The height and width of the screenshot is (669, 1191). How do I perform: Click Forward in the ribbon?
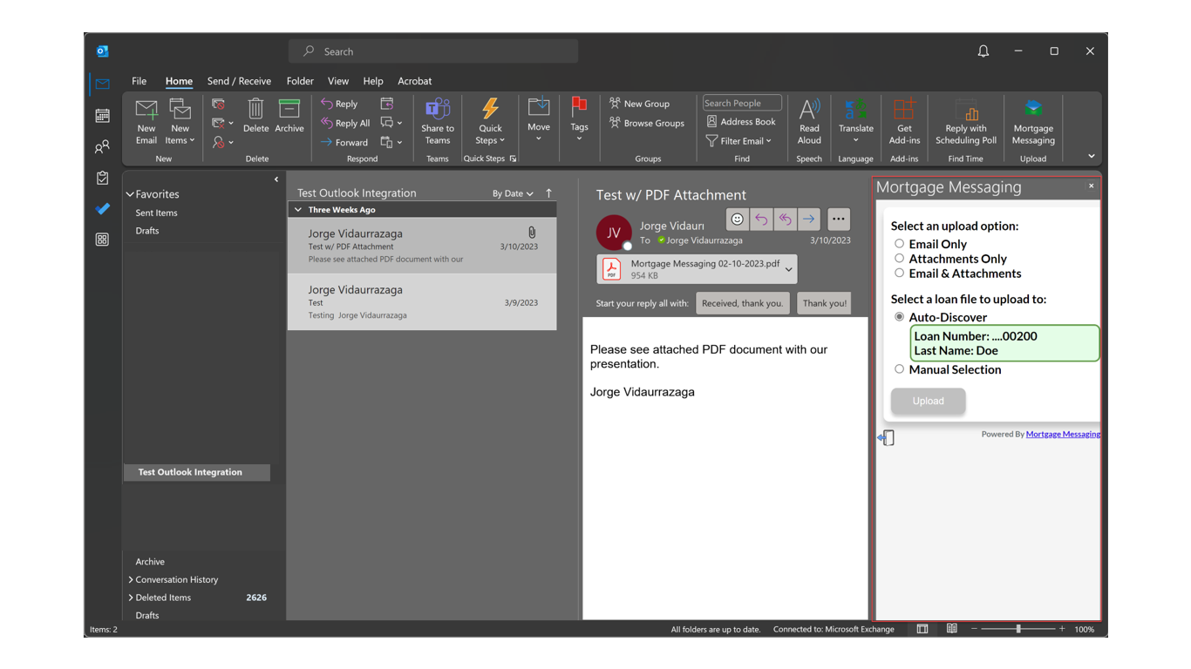(344, 142)
